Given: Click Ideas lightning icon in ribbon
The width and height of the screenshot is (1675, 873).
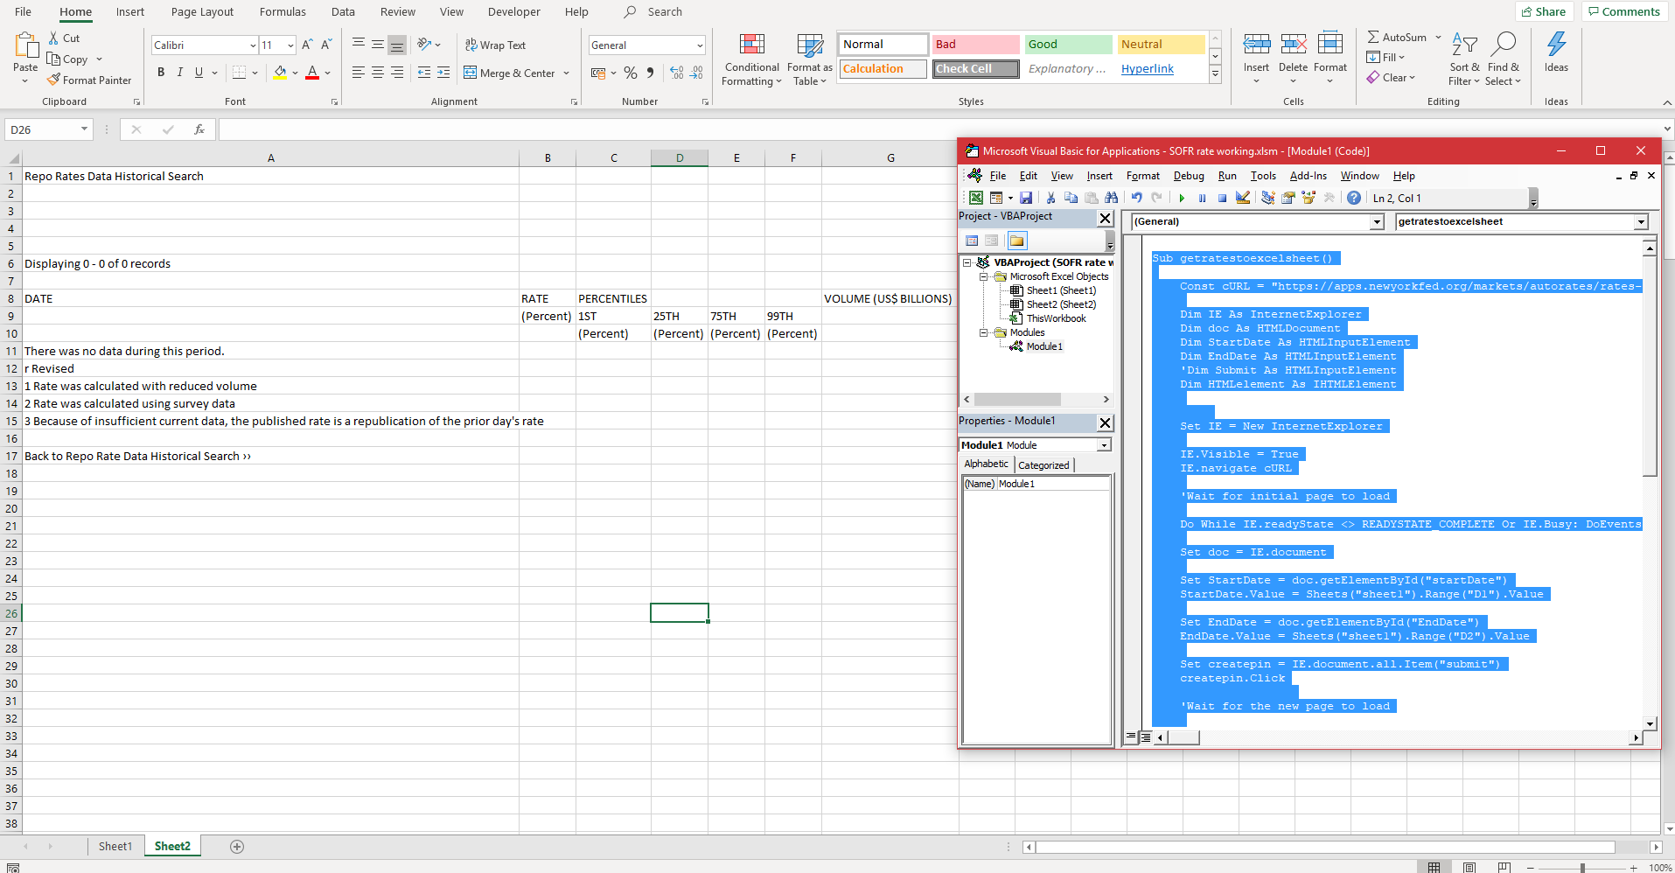Looking at the screenshot, I should click(x=1556, y=53).
